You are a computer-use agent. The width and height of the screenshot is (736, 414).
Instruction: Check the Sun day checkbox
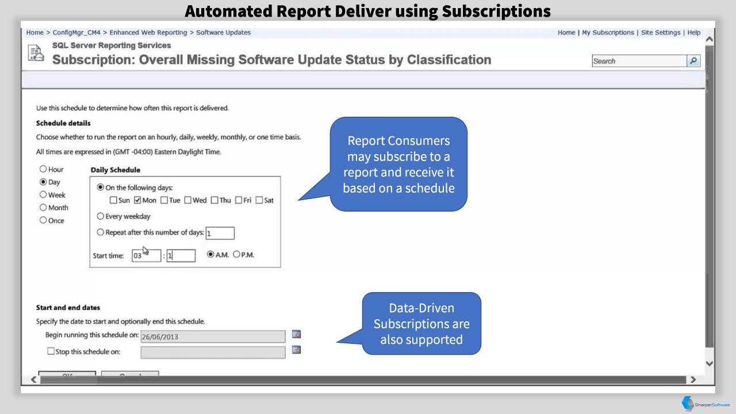113,200
